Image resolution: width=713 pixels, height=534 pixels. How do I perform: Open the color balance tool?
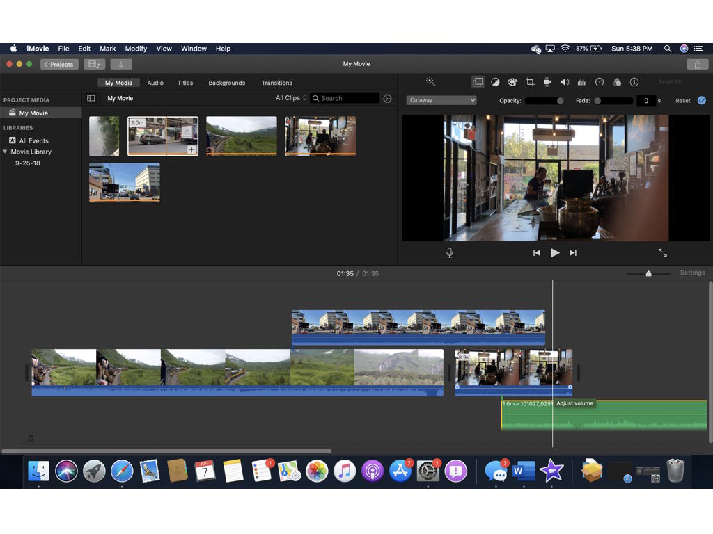[x=495, y=82]
